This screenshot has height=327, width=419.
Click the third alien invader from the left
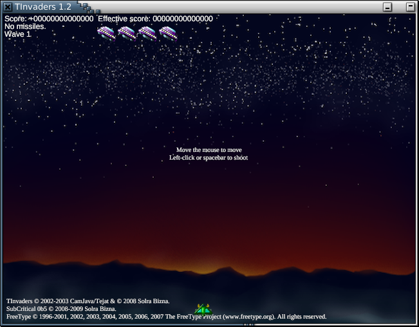pyautogui.click(x=147, y=33)
